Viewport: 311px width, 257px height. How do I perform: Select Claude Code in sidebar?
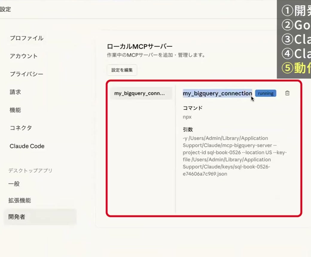[27, 146]
